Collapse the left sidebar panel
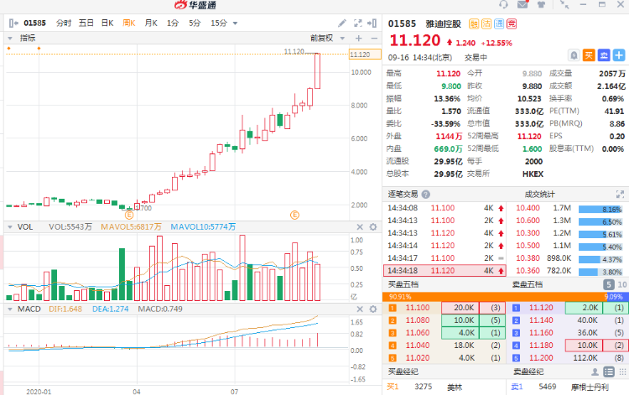 12,23
